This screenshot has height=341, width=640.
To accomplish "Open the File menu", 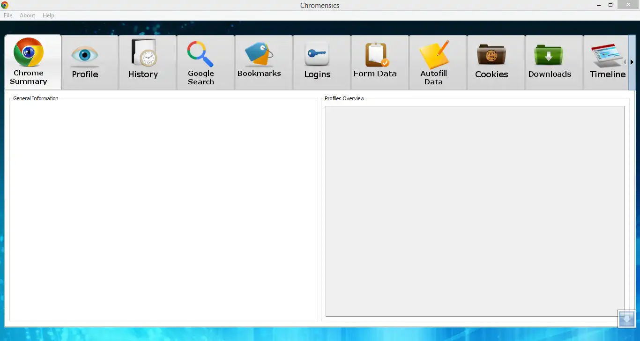I will [8, 15].
